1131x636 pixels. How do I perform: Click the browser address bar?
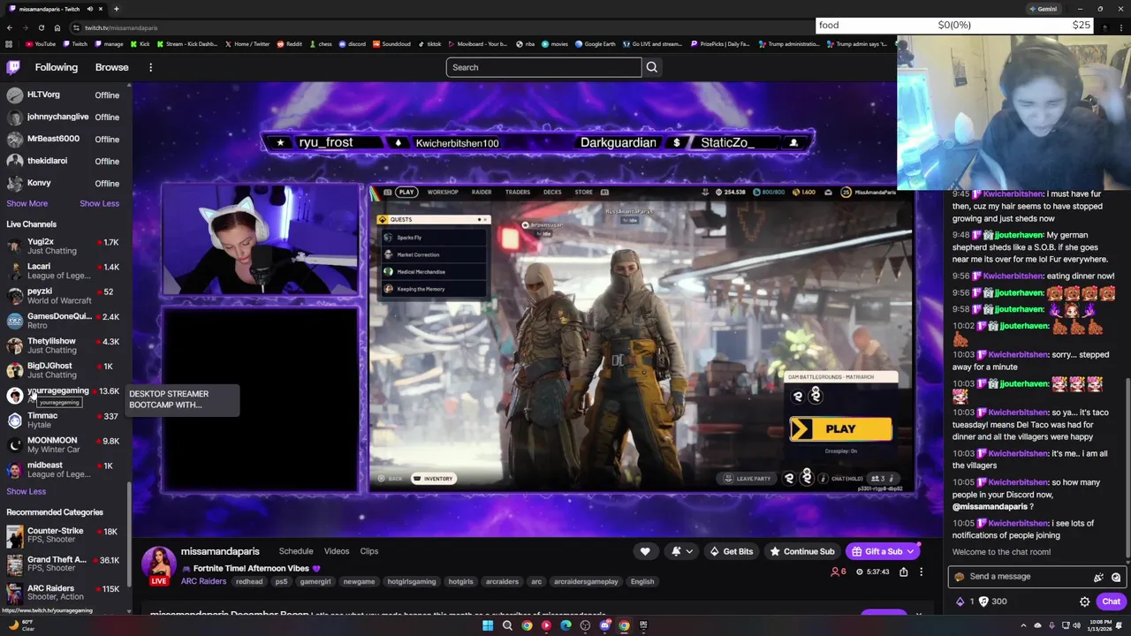(442, 27)
